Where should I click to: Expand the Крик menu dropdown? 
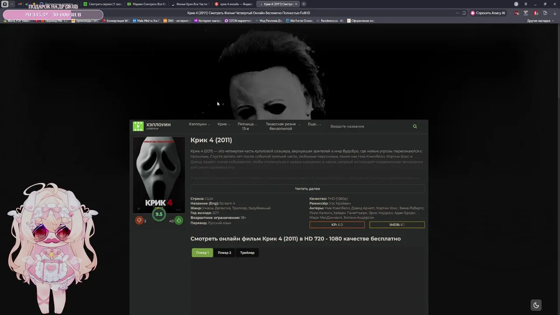click(x=224, y=124)
